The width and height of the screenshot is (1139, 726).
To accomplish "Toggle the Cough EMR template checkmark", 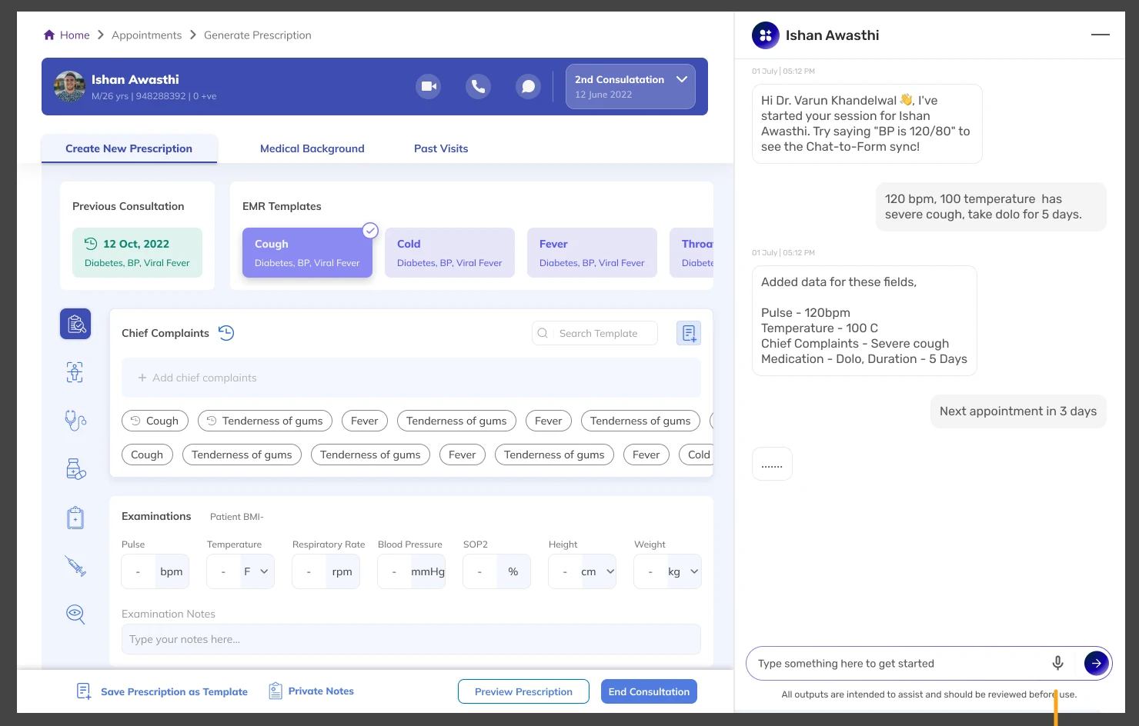I will pos(370,230).
